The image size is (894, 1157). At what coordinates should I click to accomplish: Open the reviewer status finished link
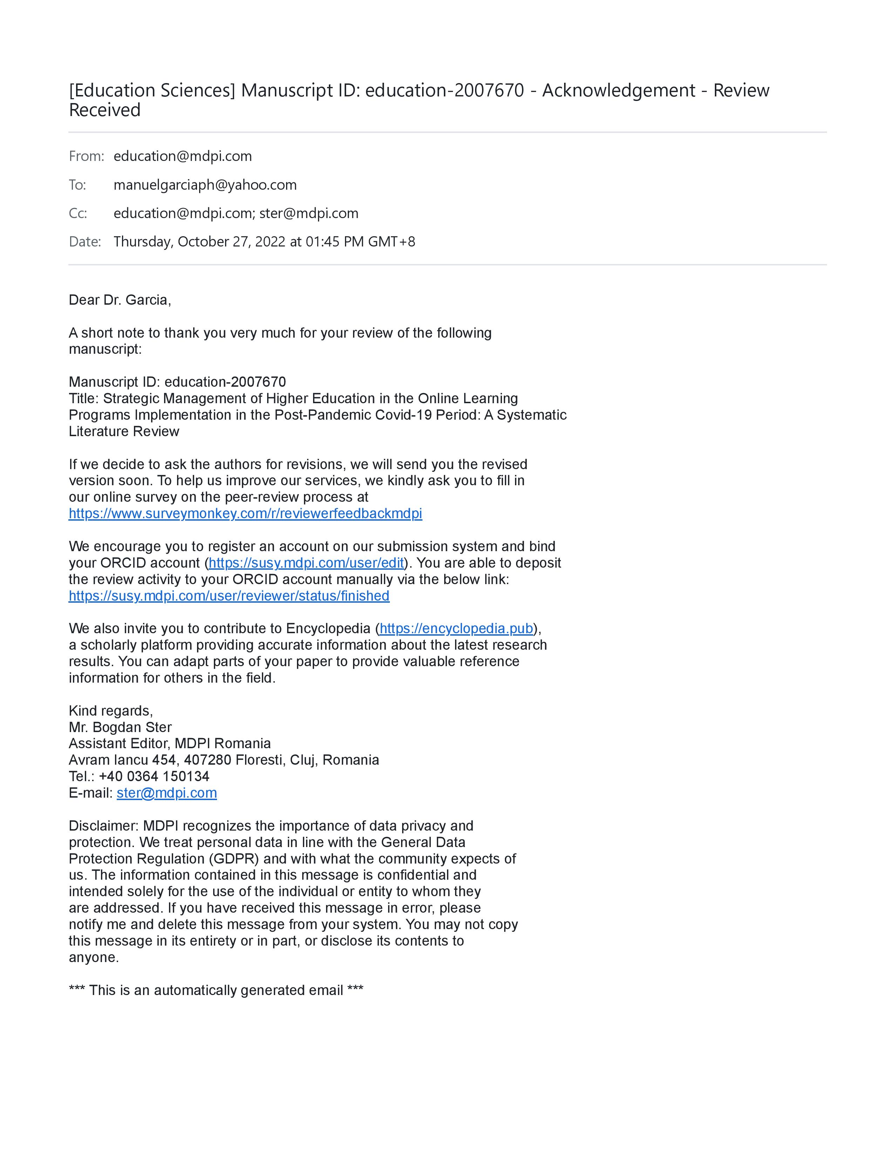[x=229, y=595]
